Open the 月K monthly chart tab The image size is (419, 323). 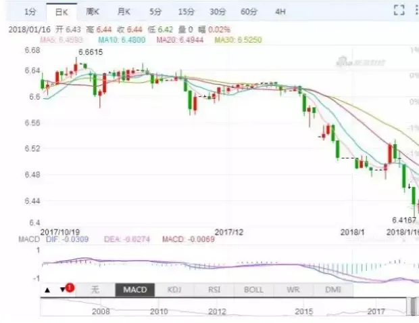click(x=124, y=12)
